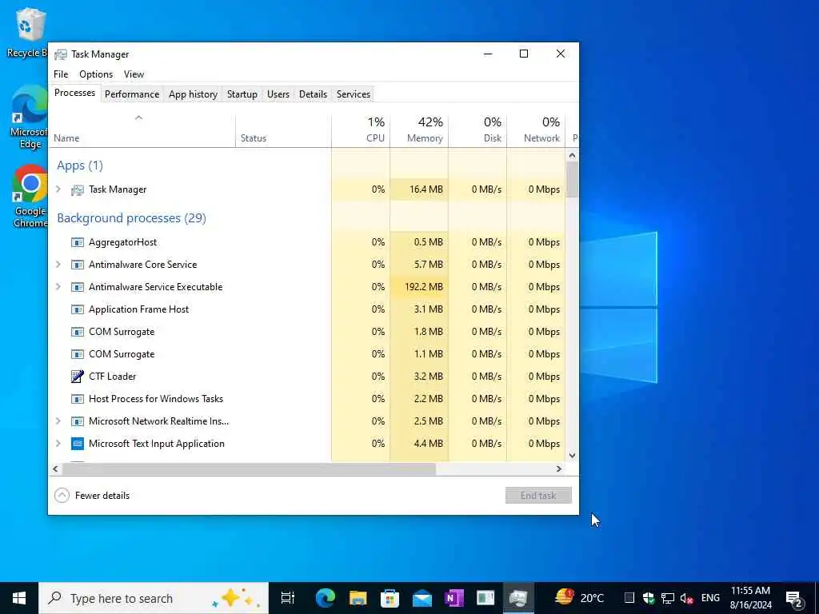Click the Background processes (29) group header
Viewport: 819px width, 614px height.
(132, 217)
